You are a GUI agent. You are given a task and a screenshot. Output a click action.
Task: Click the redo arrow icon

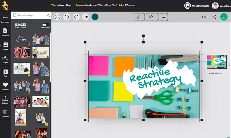(x=76, y=17)
